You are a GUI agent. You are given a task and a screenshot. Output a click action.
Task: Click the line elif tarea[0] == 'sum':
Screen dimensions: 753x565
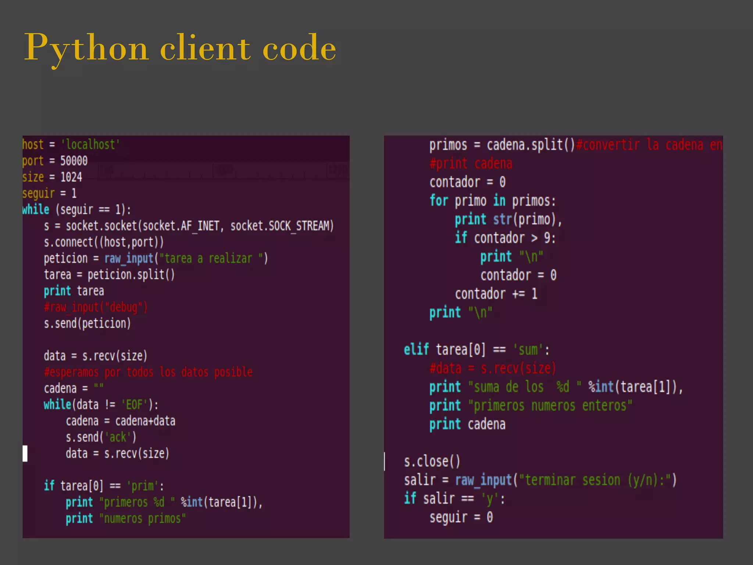pos(477,350)
